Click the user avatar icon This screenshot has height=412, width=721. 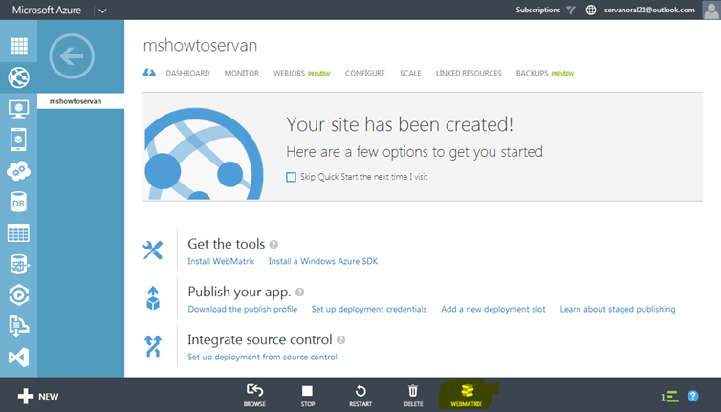coord(711,10)
